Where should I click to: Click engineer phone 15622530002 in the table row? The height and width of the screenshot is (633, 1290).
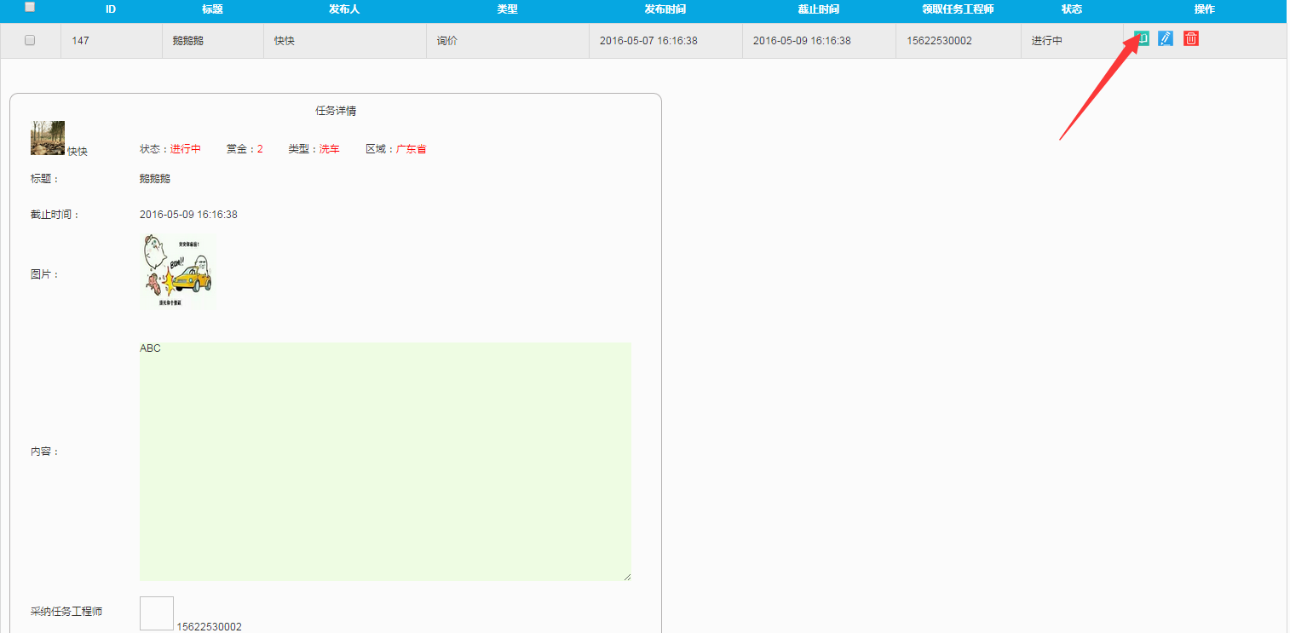coord(939,41)
